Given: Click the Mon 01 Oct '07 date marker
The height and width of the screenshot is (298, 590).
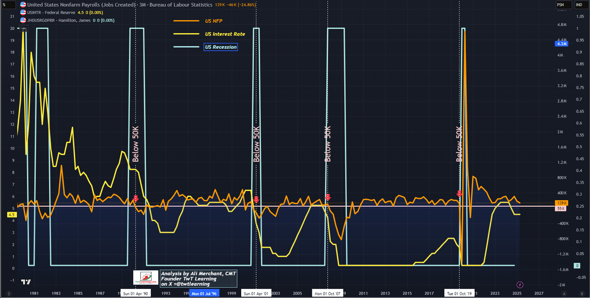Looking at the screenshot, I should point(328,293).
